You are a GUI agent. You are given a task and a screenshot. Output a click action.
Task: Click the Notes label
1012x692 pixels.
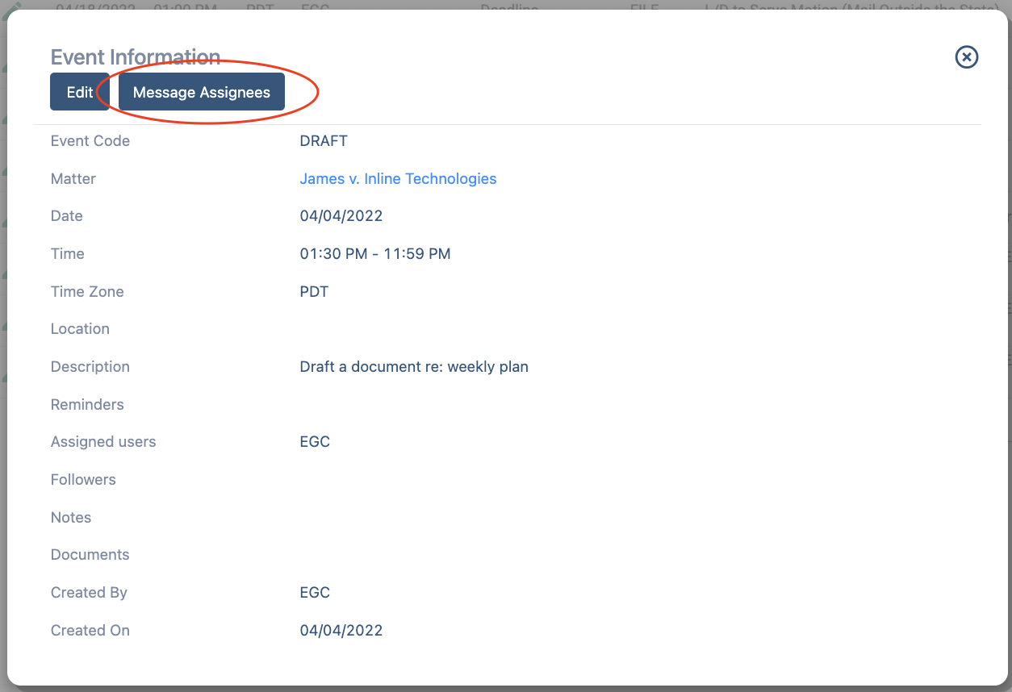(71, 518)
